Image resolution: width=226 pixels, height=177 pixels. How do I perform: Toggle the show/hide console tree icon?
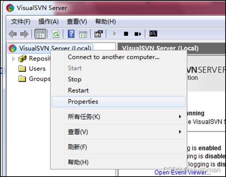(40, 34)
